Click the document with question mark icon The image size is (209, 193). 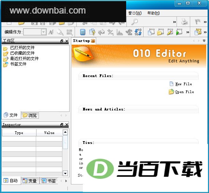(x=92, y=32)
